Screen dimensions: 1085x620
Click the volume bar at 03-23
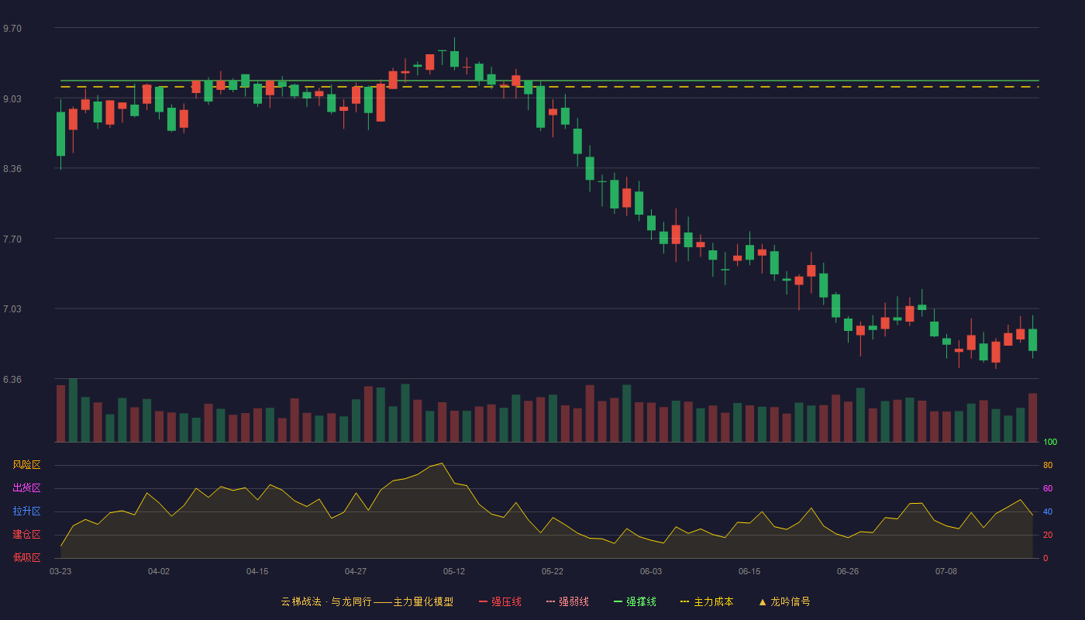coord(60,413)
